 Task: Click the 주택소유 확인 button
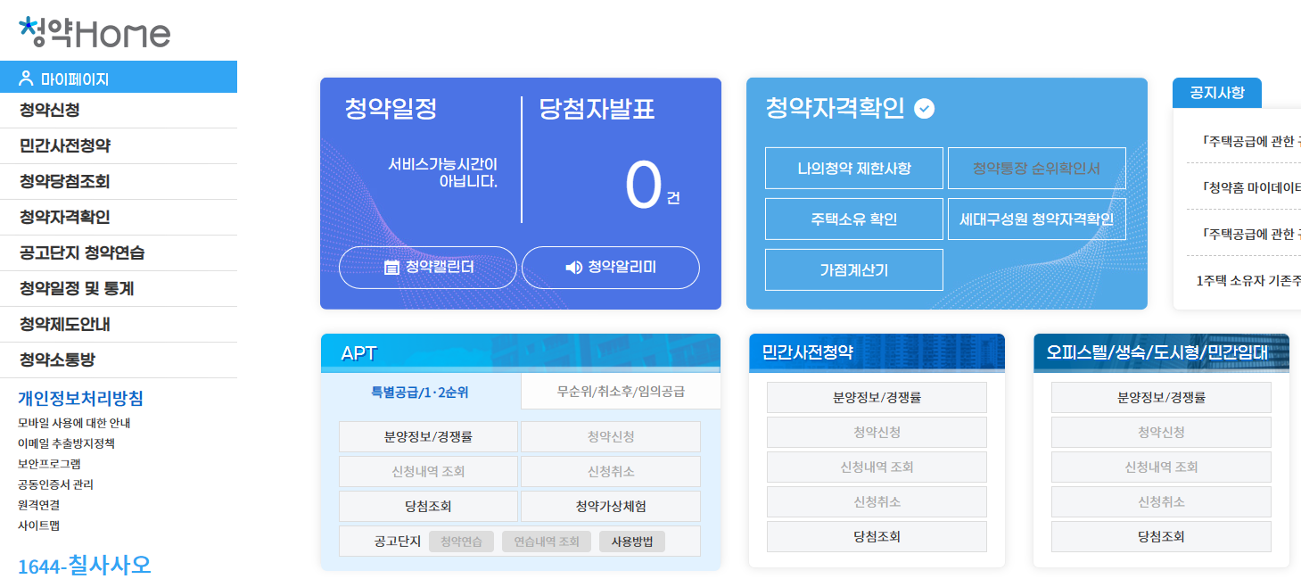pos(852,219)
